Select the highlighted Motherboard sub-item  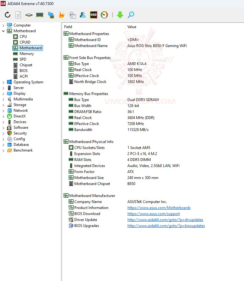pyautogui.click(x=27, y=48)
